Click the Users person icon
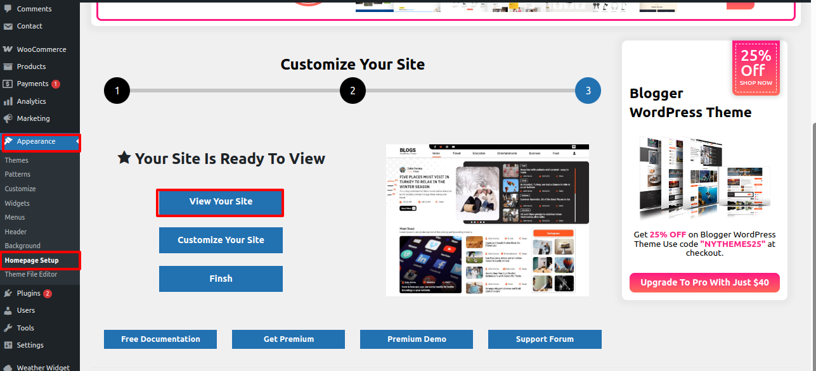 coord(8,310)
